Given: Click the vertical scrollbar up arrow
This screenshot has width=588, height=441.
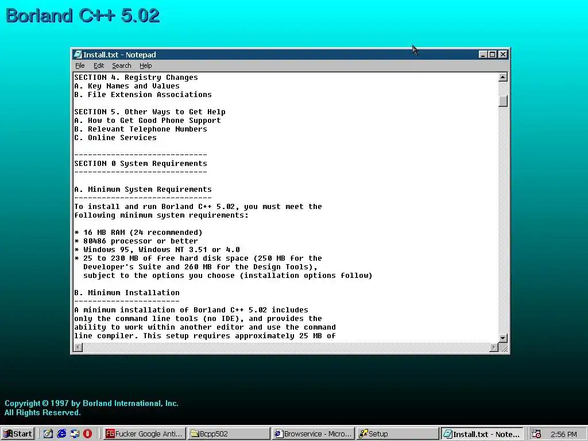Looking at the screenshot, I should [x=503, y=78].
